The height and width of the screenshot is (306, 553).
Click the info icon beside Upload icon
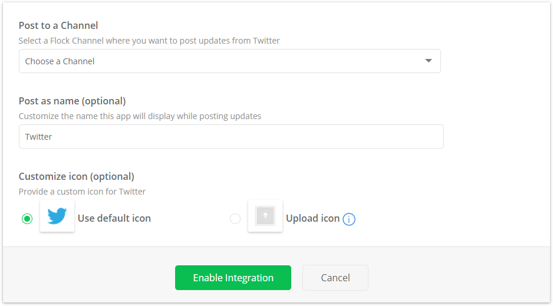349,219
